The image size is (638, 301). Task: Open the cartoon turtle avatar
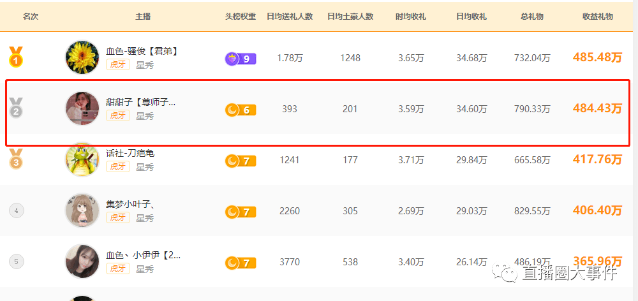[x=82, y=159]
